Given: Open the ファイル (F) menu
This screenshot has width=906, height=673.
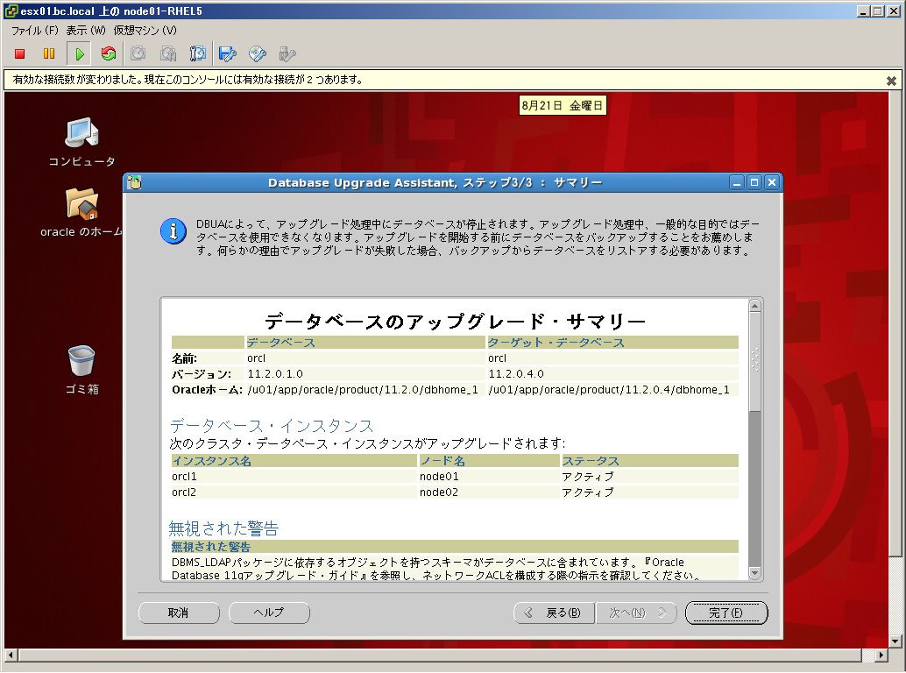Looking at the screenshot, I should [x=35, y=30].
